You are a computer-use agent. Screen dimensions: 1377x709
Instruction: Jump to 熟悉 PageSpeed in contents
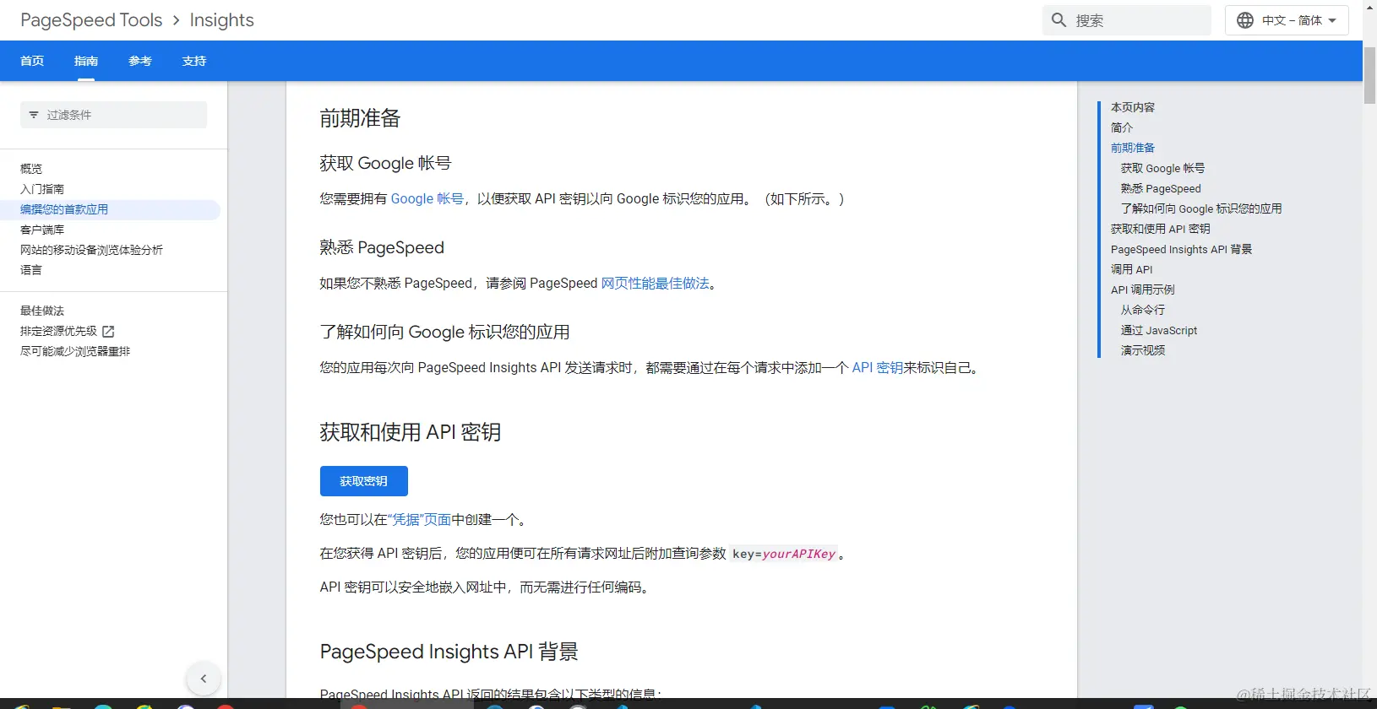[x=1161, y=188]
